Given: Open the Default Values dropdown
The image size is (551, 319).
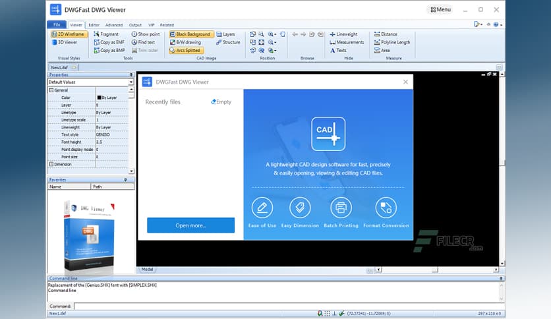Looking at the screenshot, I should 130,82.
